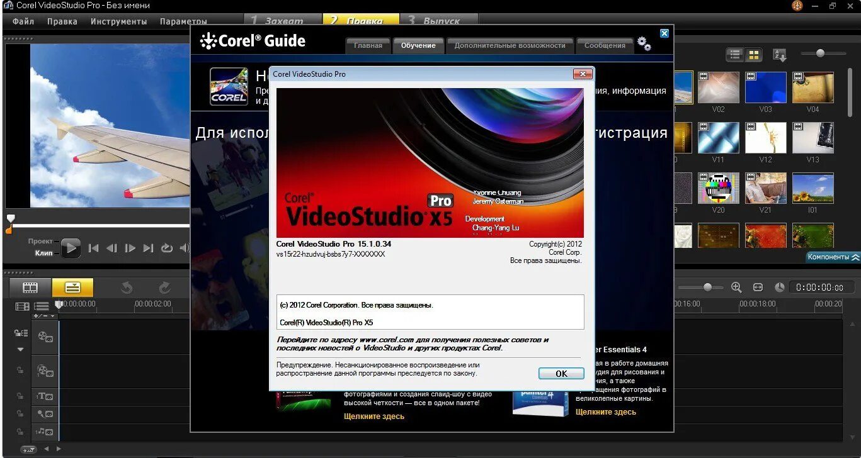Open Corel Guide settings gear icon

pyautogui.click(x=644, y=43)
